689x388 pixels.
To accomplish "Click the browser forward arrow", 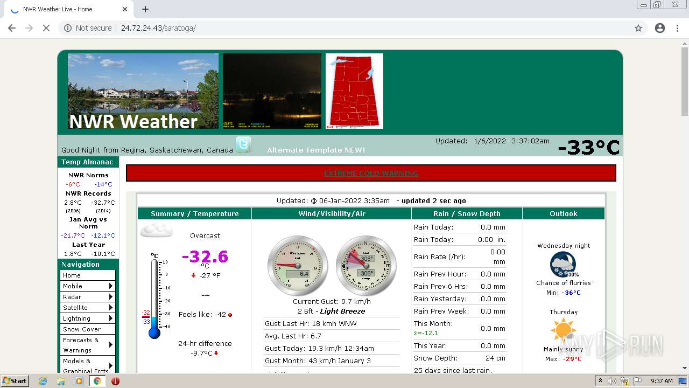I will (x=29, y=28).
